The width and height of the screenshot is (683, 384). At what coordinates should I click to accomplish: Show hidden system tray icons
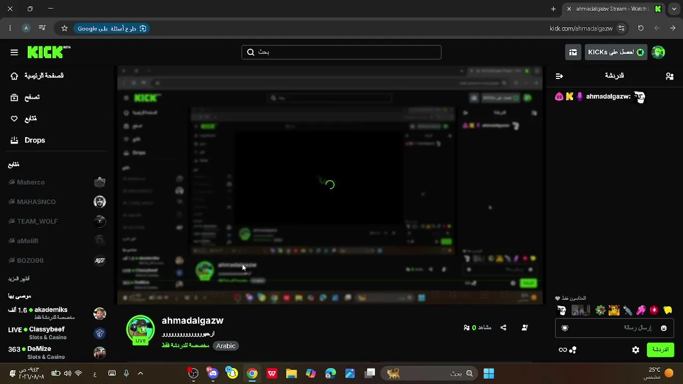click(x=140, y=373)
